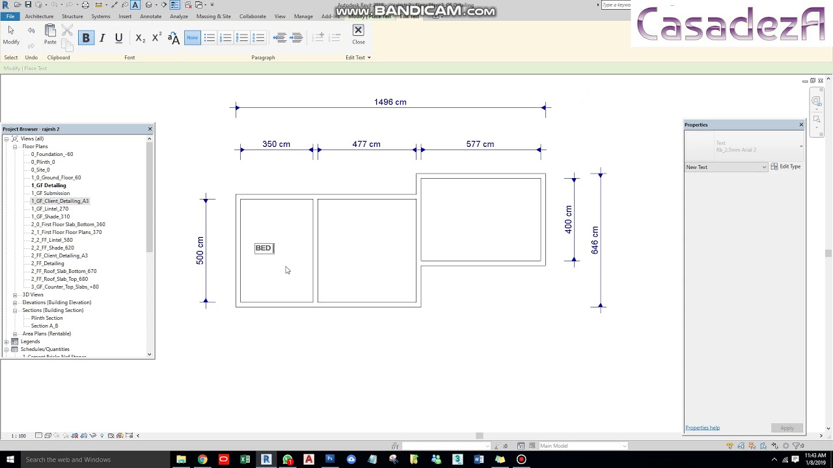
Task: Open the Manage ribbon tab
Action: [303, 16]
